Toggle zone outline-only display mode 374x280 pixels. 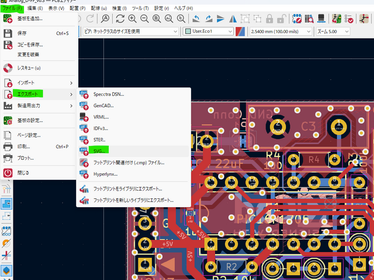[7, 216]
